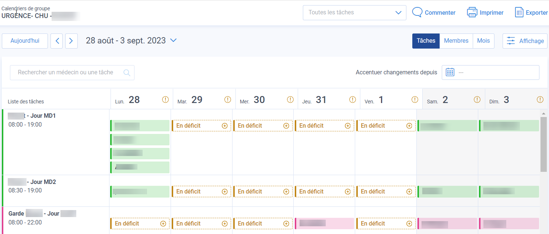The height and width of the screenshot is (234, 549).
Task: Open Affichage display settings sliders icon
Action: pyautogui.click(x=511, y=41)
